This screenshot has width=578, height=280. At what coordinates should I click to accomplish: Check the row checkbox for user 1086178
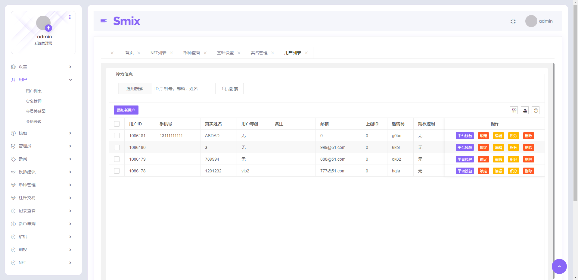pyautogui.click(x=117, y=171)
